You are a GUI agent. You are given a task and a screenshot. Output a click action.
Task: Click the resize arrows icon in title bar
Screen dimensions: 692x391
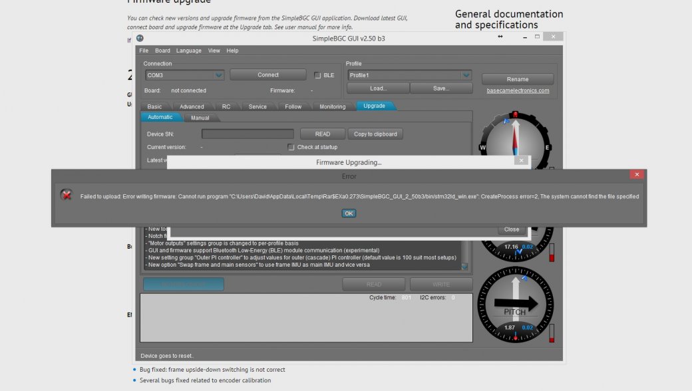(500, 37)
